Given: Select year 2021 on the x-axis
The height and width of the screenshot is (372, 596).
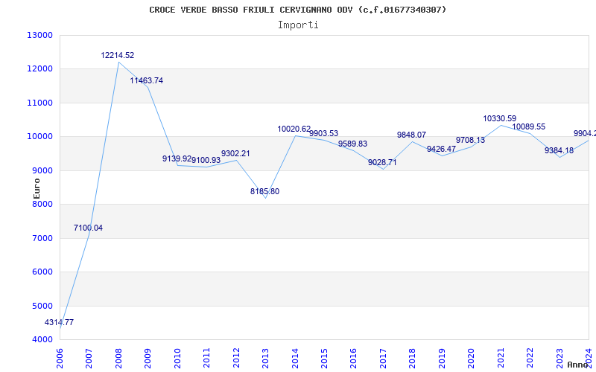Looking at the screenshot, I should point(500,358).
